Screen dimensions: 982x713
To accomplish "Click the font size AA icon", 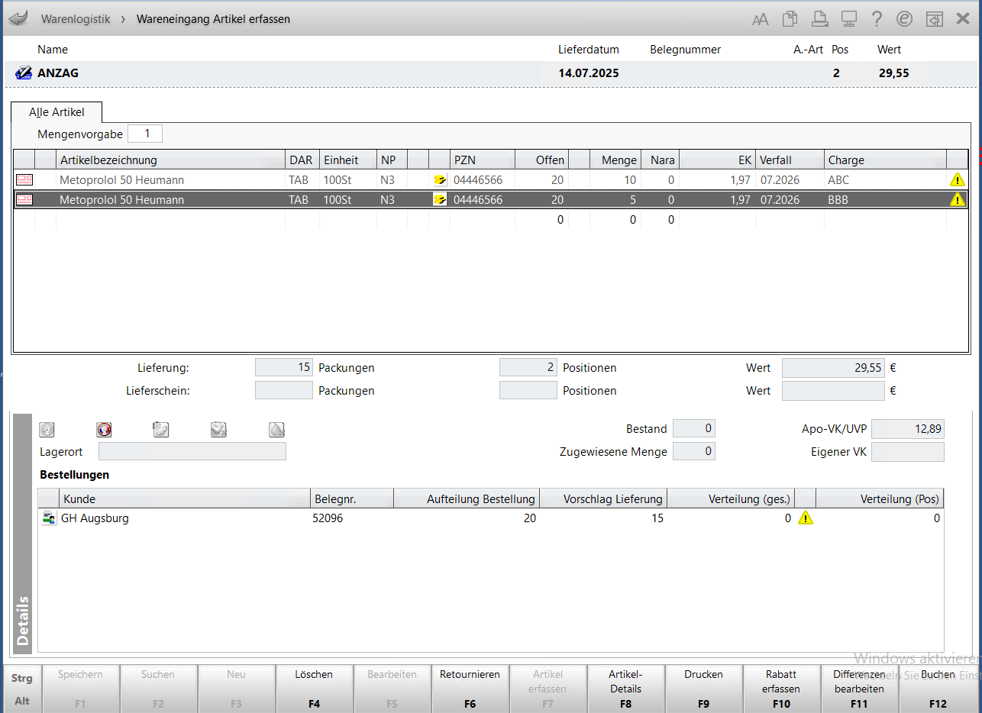I will point(761,20).
